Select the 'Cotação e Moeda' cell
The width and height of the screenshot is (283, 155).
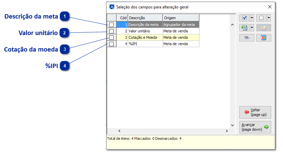click(x=145, y=37)
